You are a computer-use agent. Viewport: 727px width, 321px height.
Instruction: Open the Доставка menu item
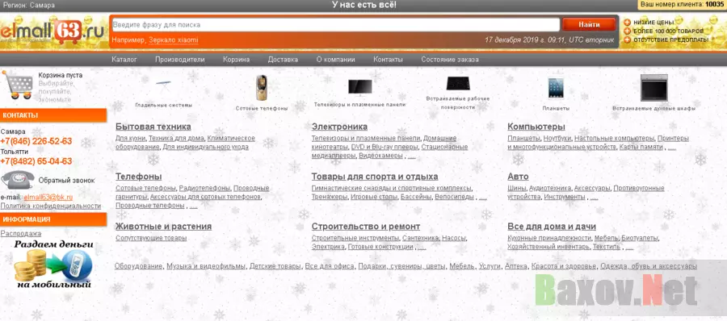(283, 60)
